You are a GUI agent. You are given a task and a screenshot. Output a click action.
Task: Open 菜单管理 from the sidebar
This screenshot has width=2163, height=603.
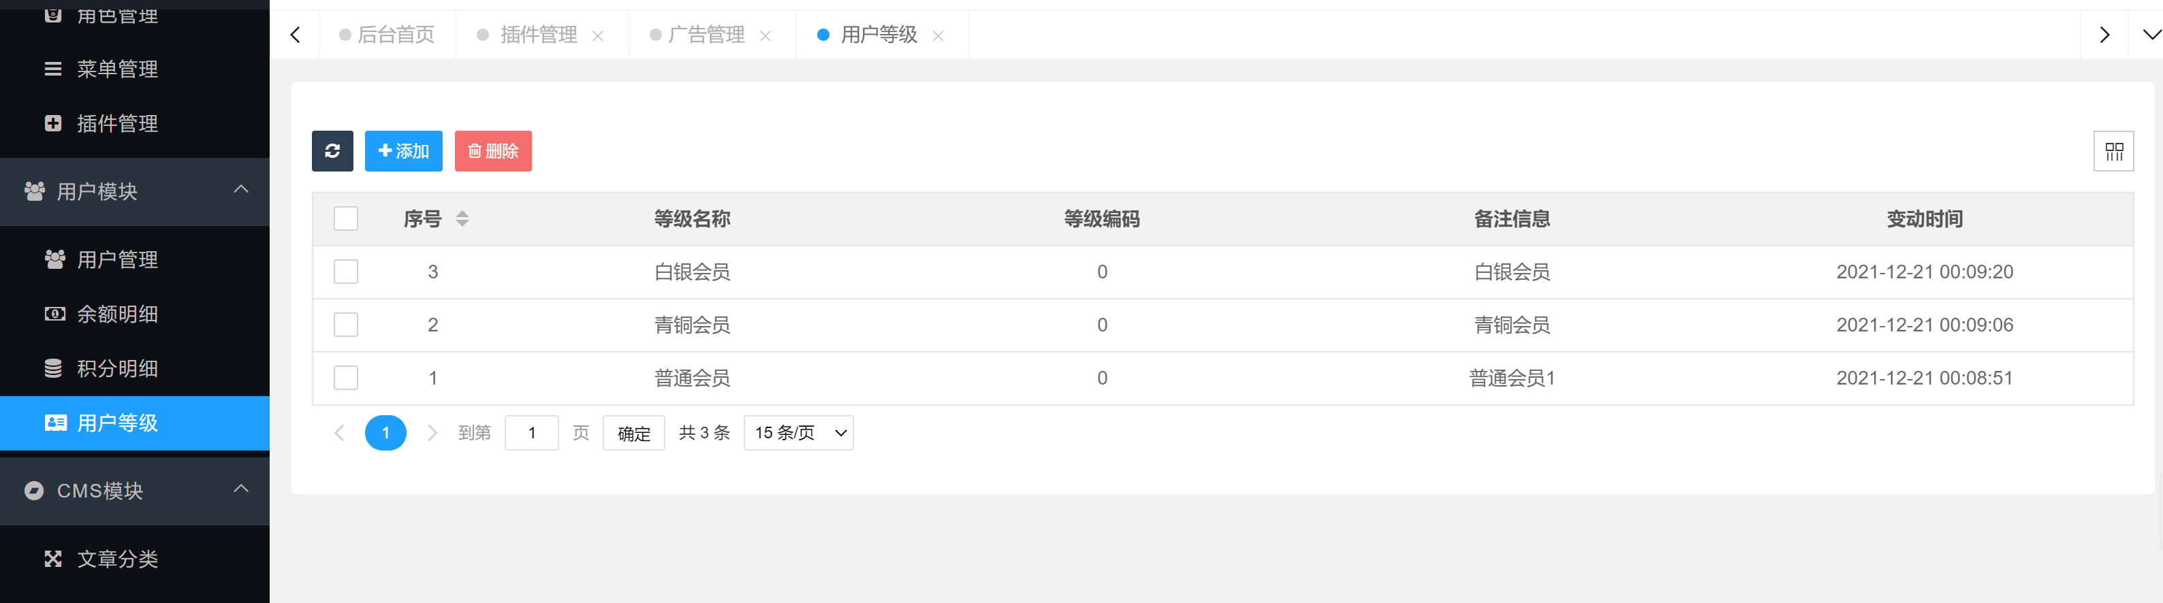(116, 69)
